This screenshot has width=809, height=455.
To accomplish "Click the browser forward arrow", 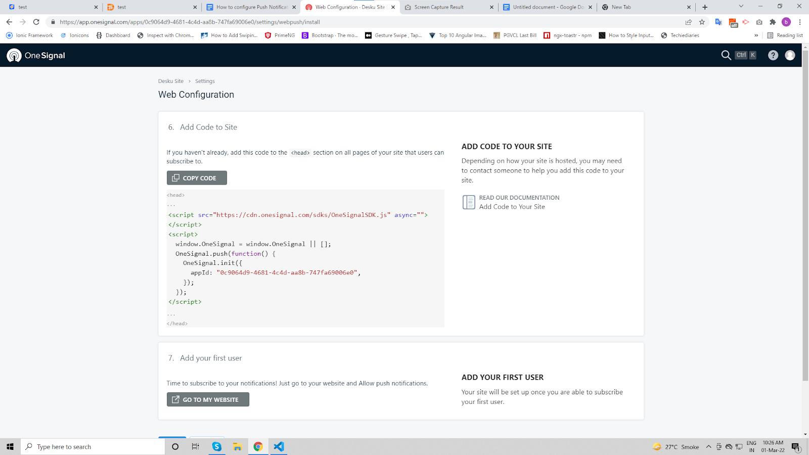I will (23, 22).
